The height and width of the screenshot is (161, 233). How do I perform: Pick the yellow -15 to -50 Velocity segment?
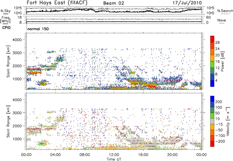click(212, 127)
